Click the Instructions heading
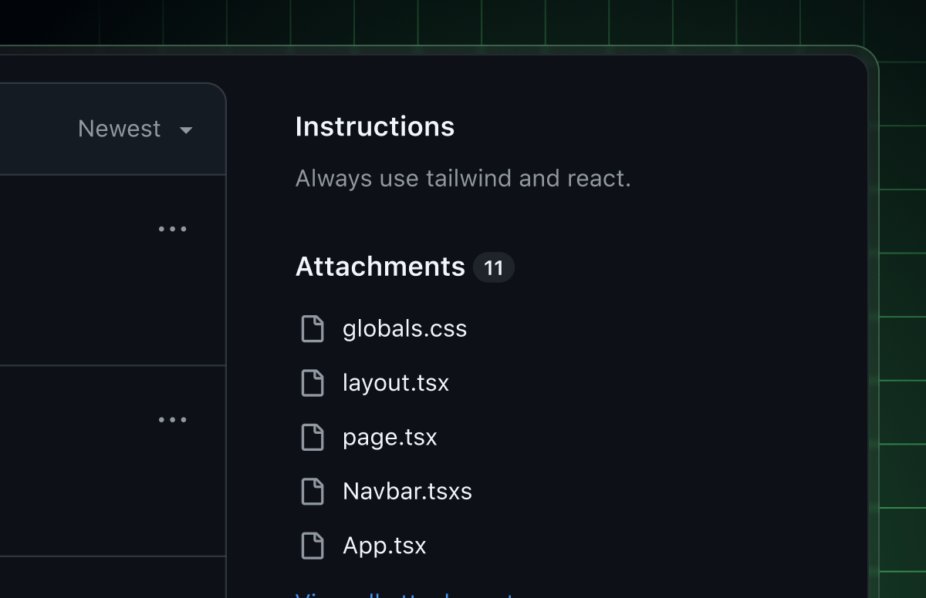The image size is (926, 598). point(374,126)
